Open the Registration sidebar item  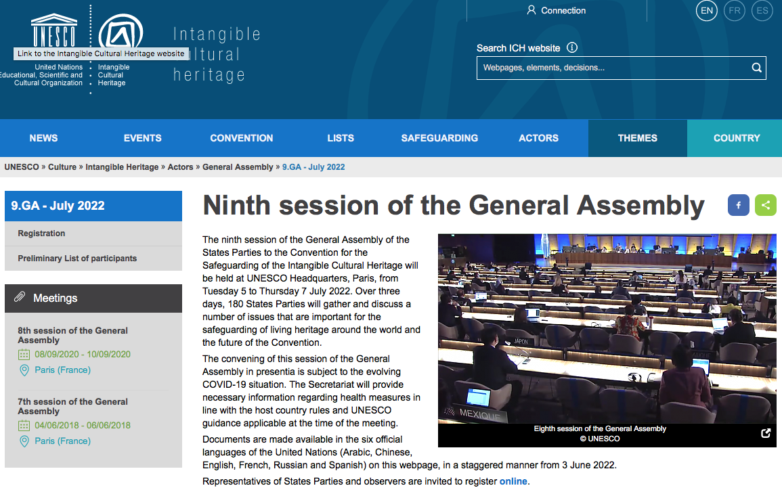click(x=93, y=233)
